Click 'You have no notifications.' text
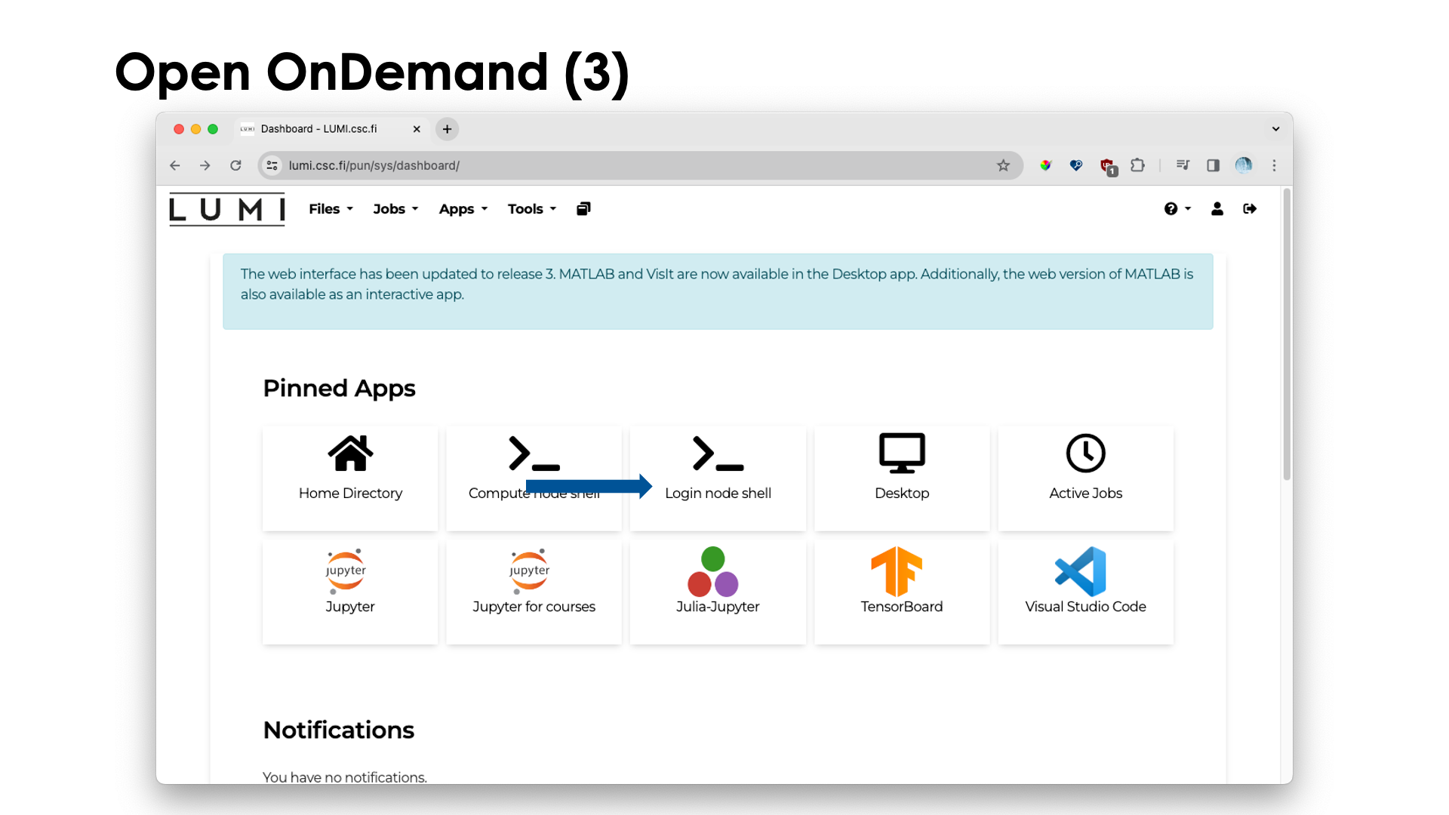Screen dimensions: 1449x815 tap(345, 777)
